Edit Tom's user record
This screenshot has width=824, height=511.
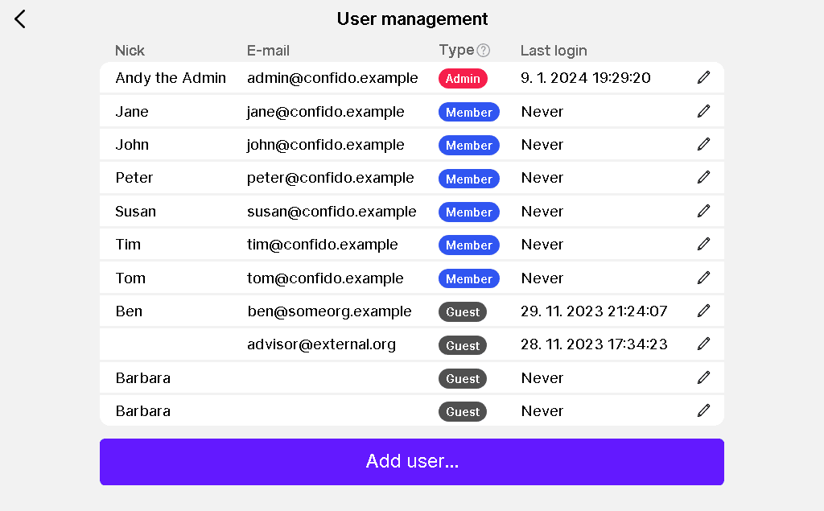[x=703, y=278]
